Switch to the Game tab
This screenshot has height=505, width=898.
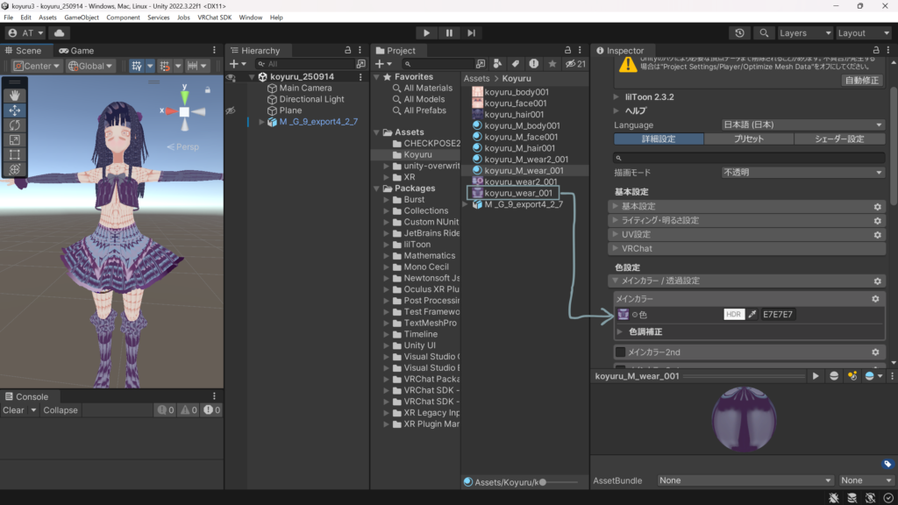point(76,51)
